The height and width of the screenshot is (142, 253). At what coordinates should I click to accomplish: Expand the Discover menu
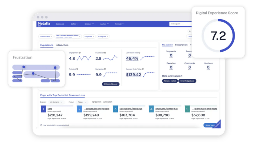[x=89, y=24]
